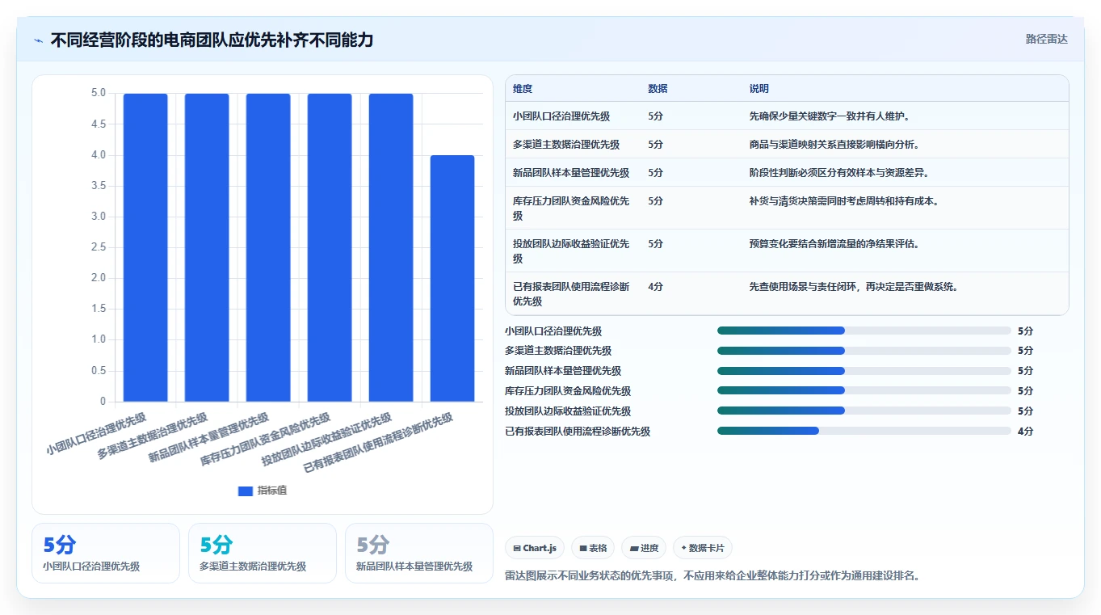Click the shorter bar for 已有报表团队使用流程诊断优先级

452,278
